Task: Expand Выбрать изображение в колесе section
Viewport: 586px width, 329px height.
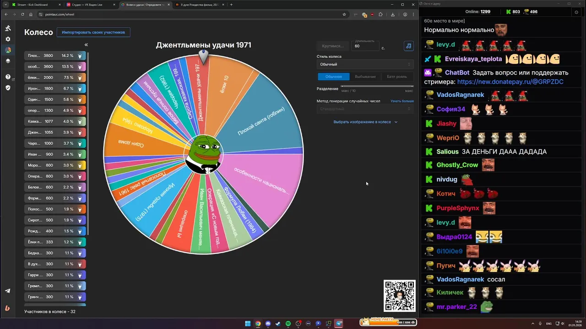Action: pyautogui.click(x=365, y=122)
